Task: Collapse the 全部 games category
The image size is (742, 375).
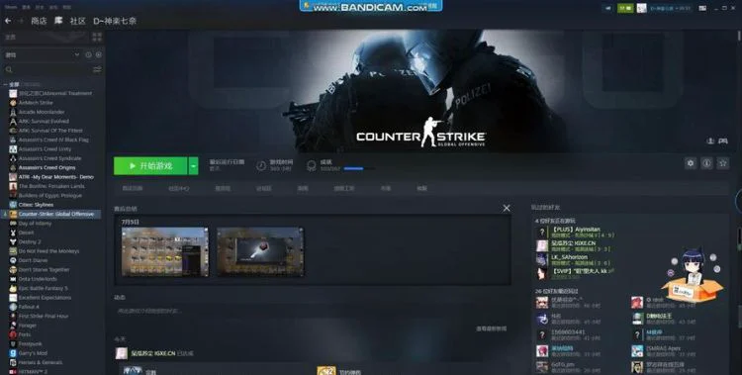Action: pos(5,84)
